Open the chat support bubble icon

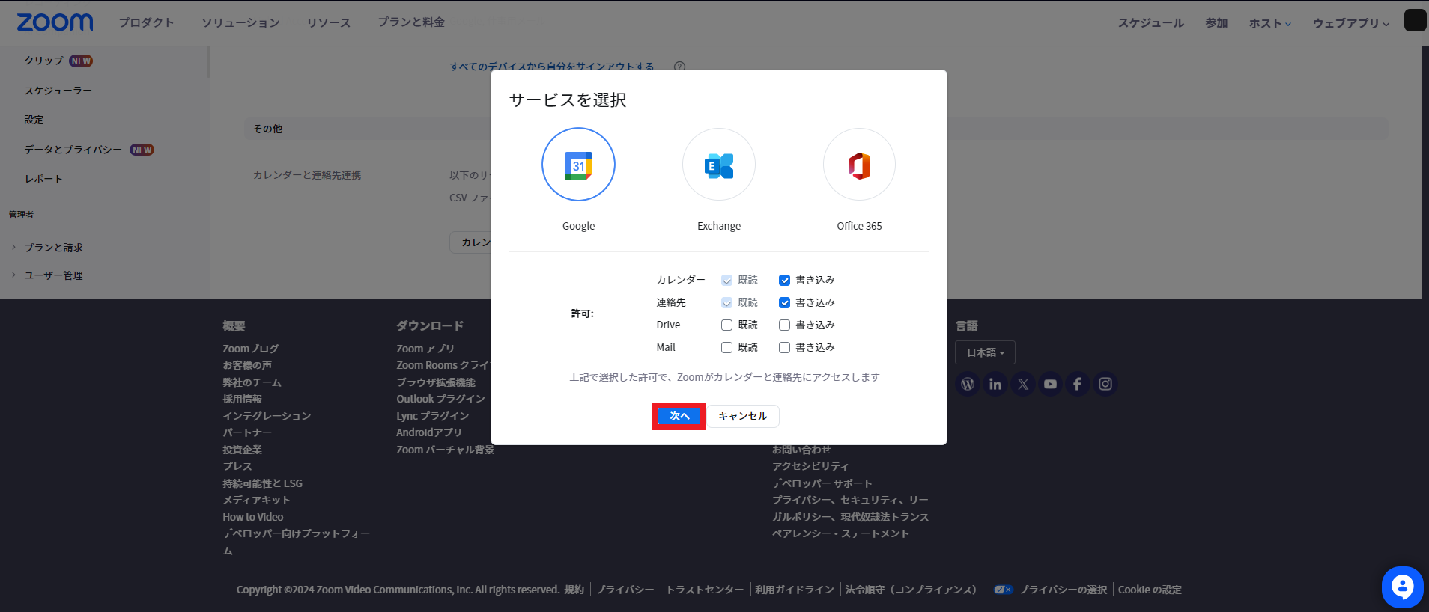[1402, 587]
